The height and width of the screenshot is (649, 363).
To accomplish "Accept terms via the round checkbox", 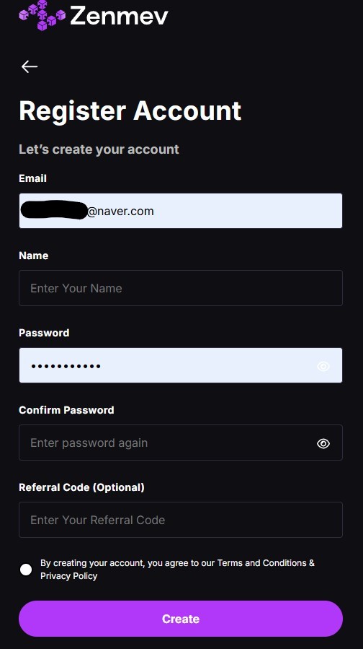I will (x=26, y=570).
